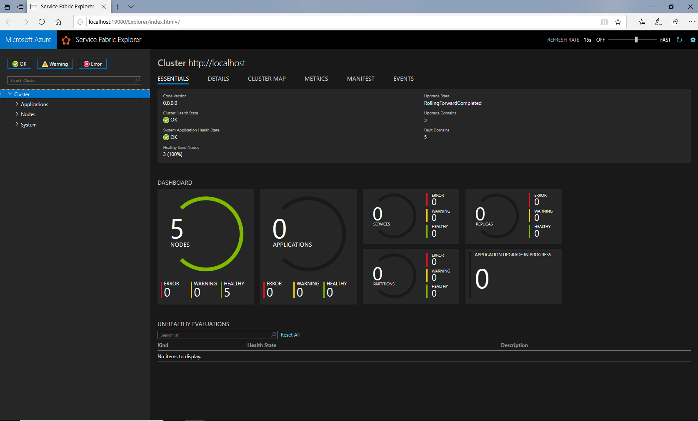This screenshot has height=421, width=698.
Task: Open browser home page icon
Action: coord(58,22)
